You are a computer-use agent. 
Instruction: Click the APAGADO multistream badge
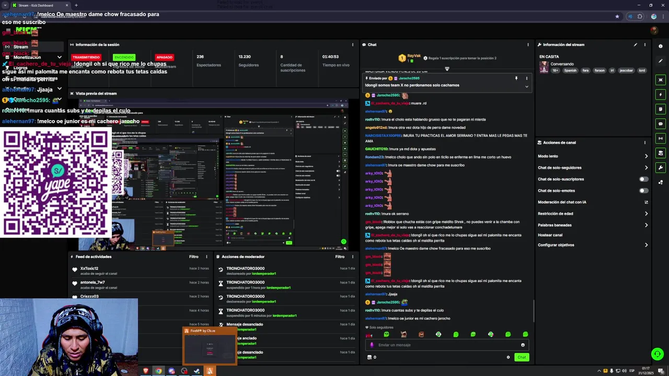click(x=164, y=57)
